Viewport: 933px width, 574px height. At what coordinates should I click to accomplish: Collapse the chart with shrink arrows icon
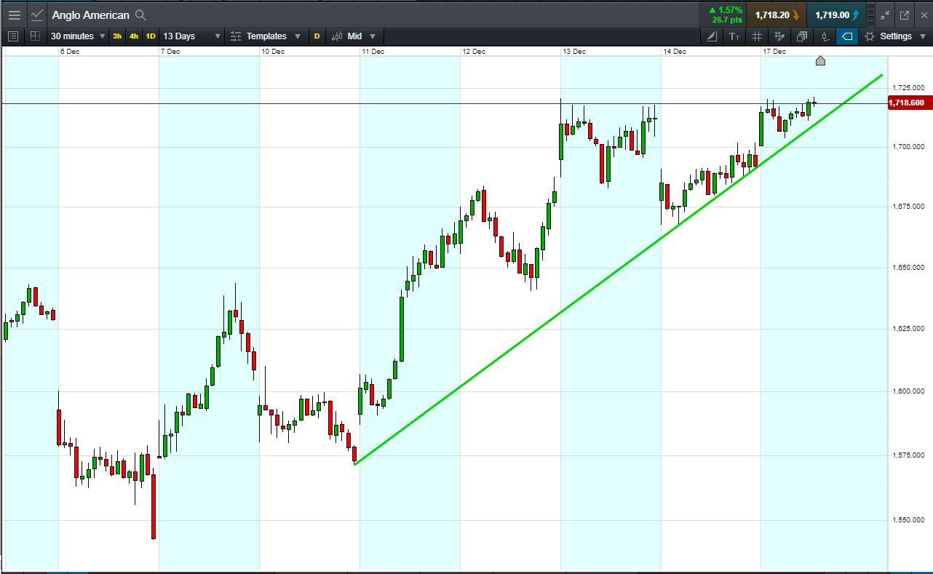pyautogui.click(x=885, y=15)
